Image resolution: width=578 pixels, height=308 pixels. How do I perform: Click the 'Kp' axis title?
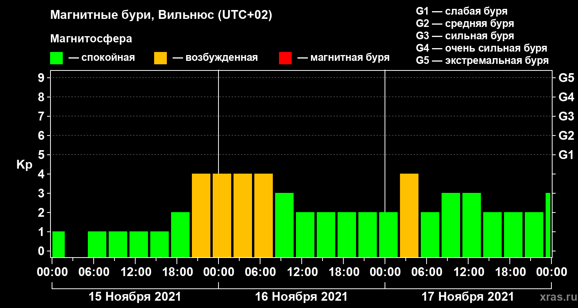tap(24, 164)
